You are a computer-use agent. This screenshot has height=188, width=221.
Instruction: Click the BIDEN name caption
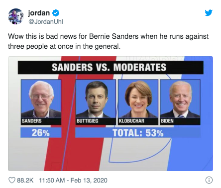pos(167,121)
